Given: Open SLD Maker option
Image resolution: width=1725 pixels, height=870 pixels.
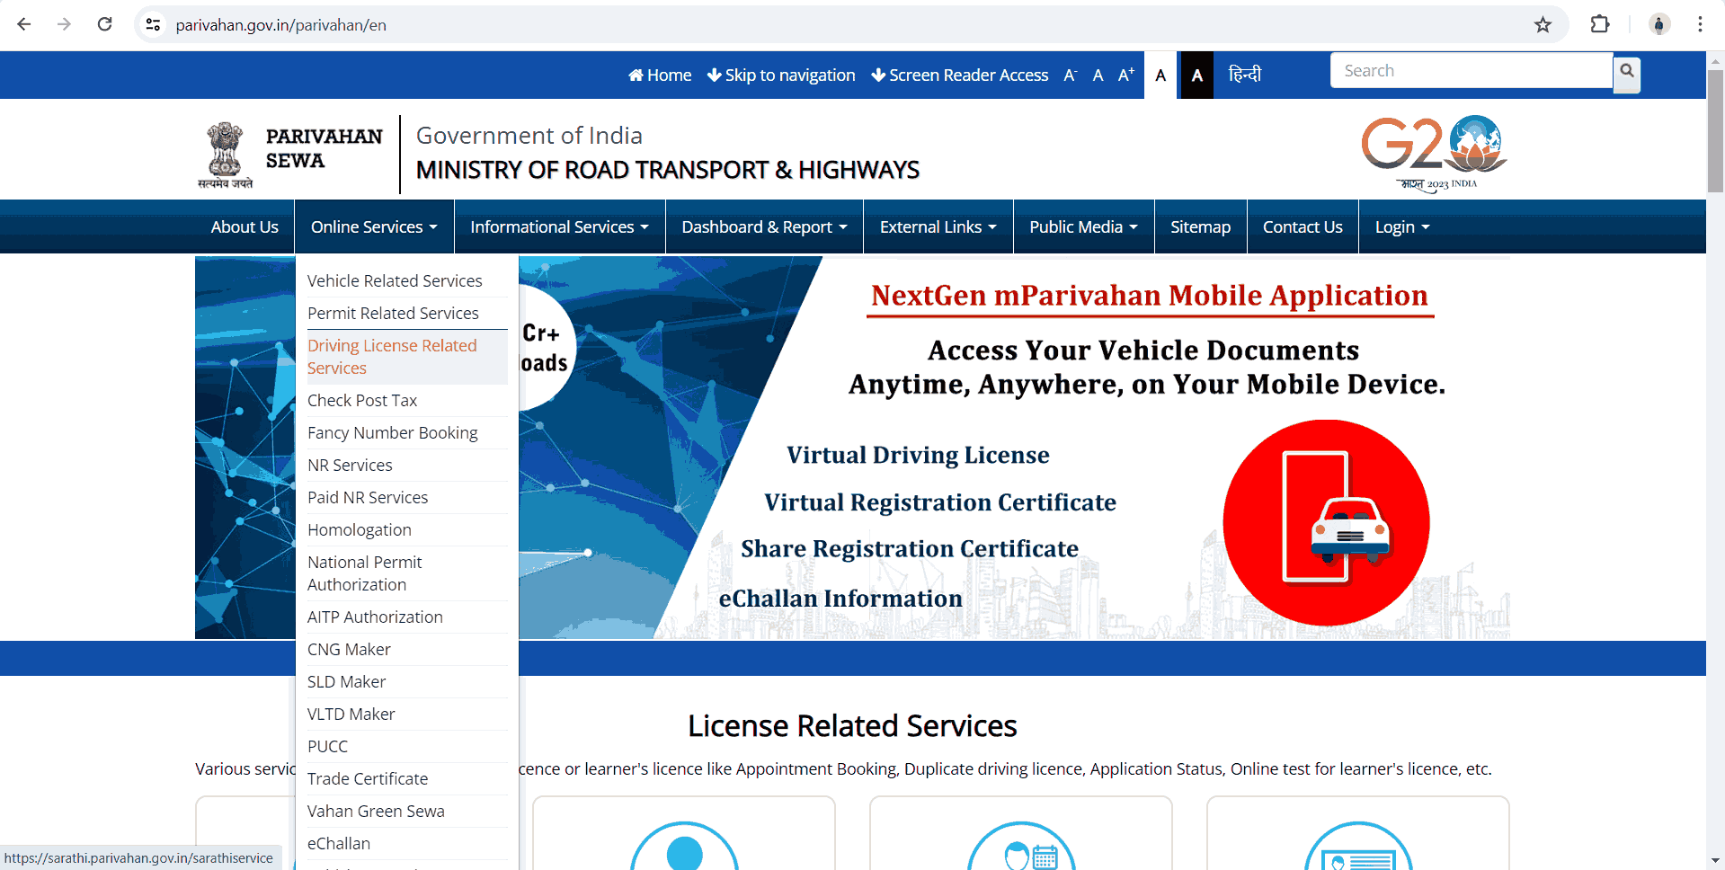Looking at the screenshot, I should (406, 681).
